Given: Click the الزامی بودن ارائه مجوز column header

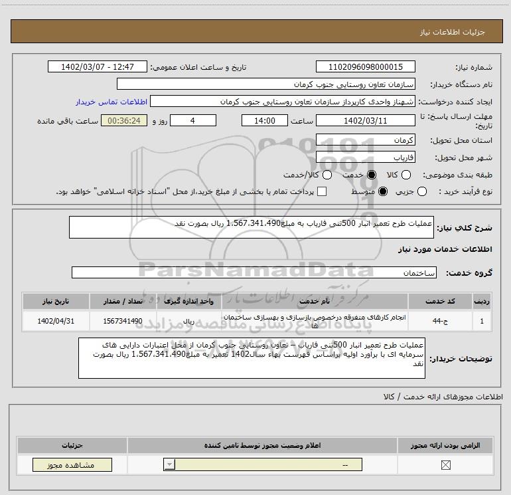Looking at the screenshot, I should (x=445, y=445).
